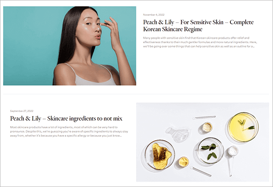Viewport: 273px width, 187px height.
Task: Click the 'Korean Skincare Regime' title line
Action: click(x=173, y=29)
